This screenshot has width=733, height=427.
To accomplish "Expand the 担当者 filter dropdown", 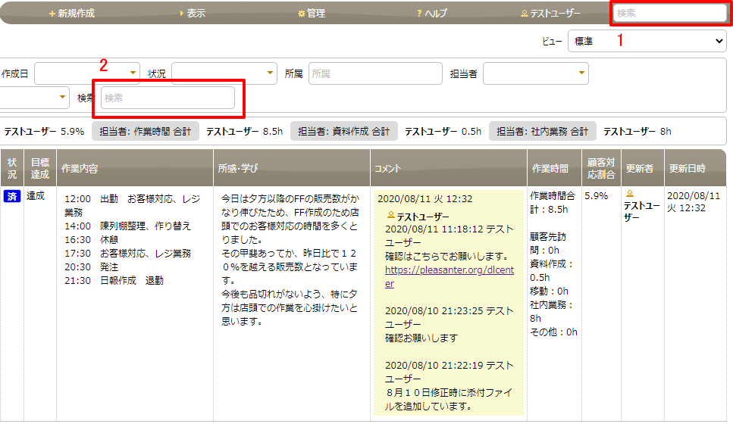I will pyautogui.click(x=536, y=73).
